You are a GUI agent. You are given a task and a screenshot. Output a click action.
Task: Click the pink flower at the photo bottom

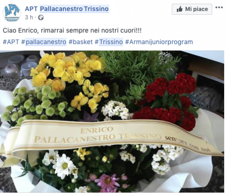(107, 182)
